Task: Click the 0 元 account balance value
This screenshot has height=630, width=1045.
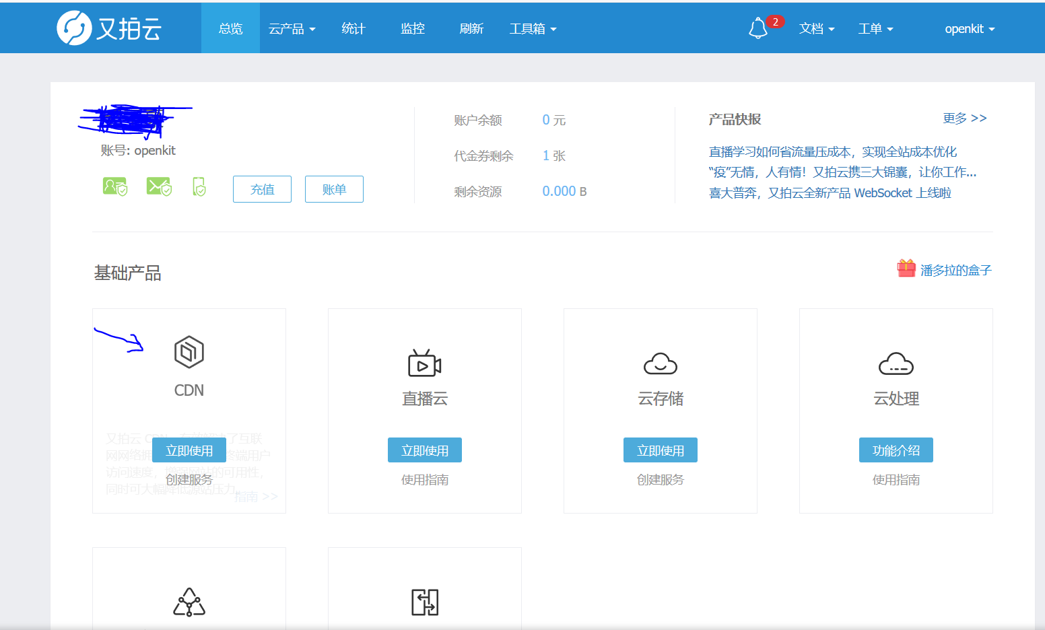Action: pos(554,120)
